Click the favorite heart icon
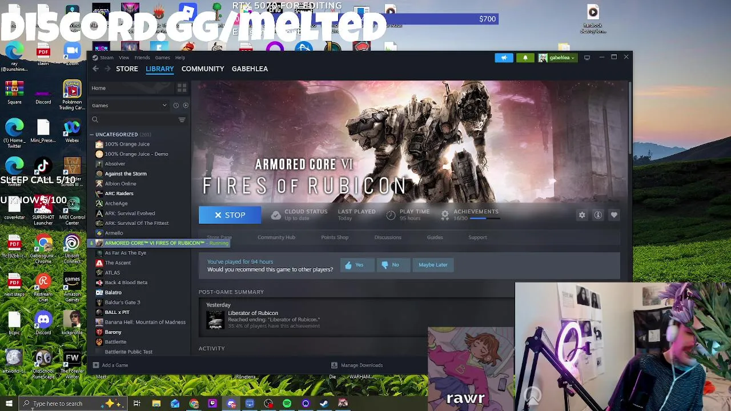 pos(614,215)
